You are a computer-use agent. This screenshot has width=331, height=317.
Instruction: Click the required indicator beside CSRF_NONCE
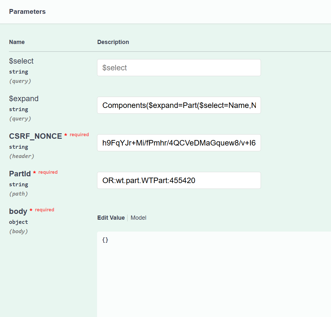click(79, 134)
